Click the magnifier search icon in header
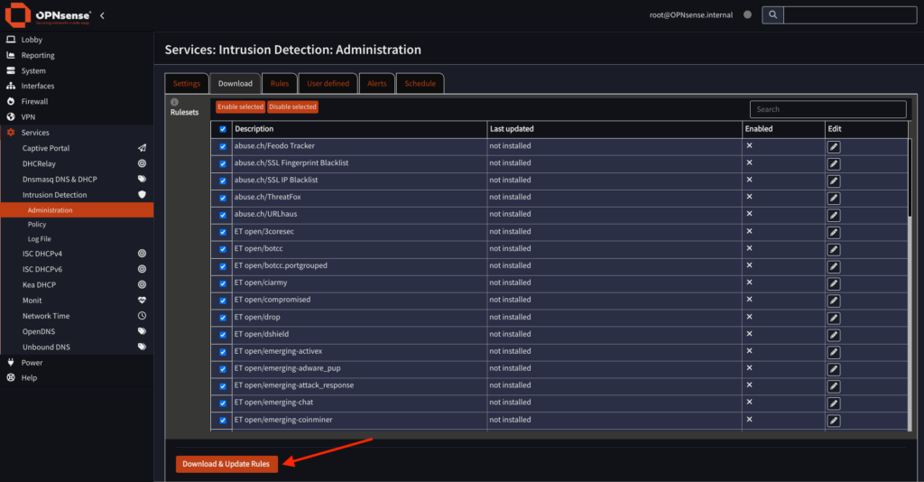The width and height of the screenshot is (924, 482). point(772,14)
